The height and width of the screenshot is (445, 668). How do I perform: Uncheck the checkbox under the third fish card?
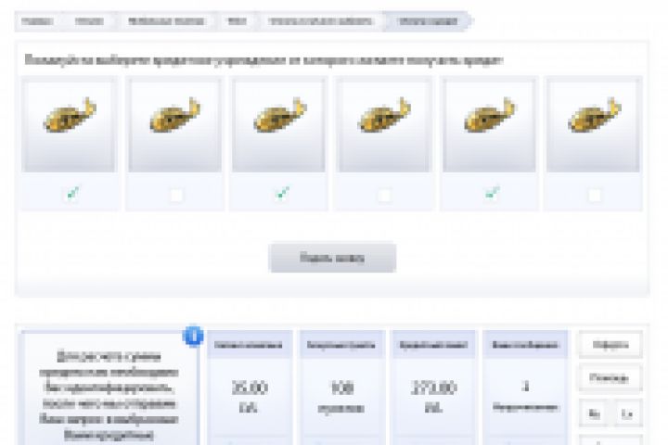[x=282, y=194]
